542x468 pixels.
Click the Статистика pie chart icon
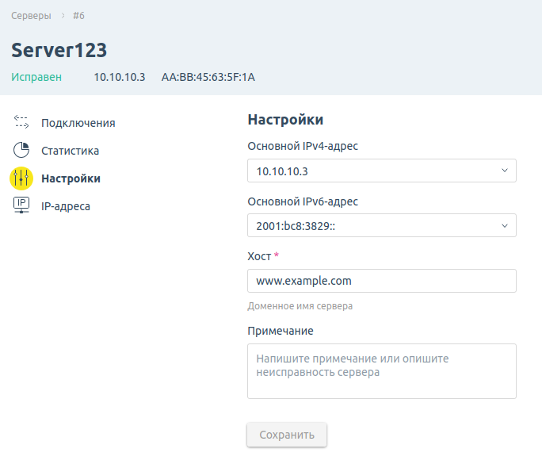click(x=21, y=150)
